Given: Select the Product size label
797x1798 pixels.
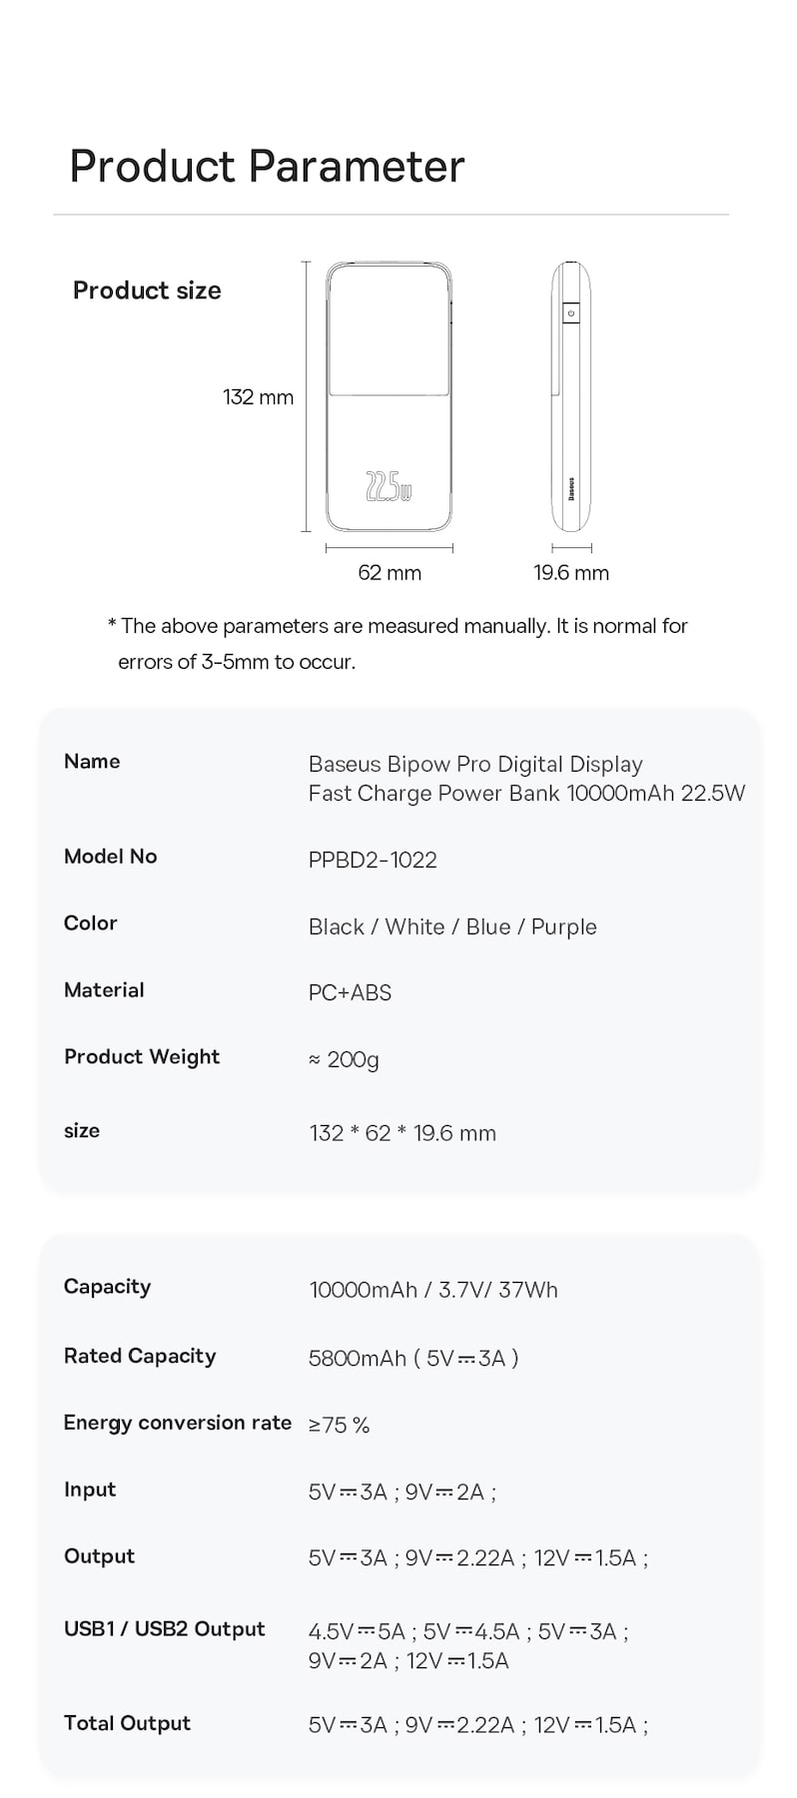Looking at the screenshot, I should tap(147, 291).
